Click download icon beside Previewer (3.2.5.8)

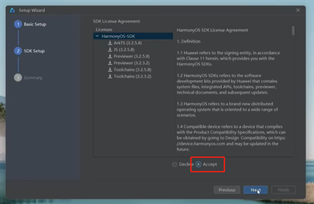click(x=110, y=56)
